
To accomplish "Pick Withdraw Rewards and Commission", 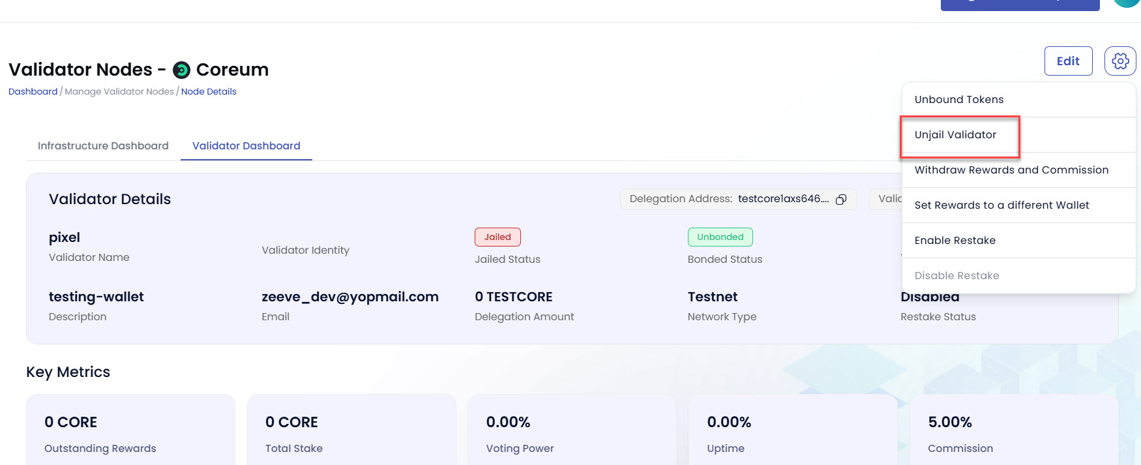I will click(x=1011, y=170).
